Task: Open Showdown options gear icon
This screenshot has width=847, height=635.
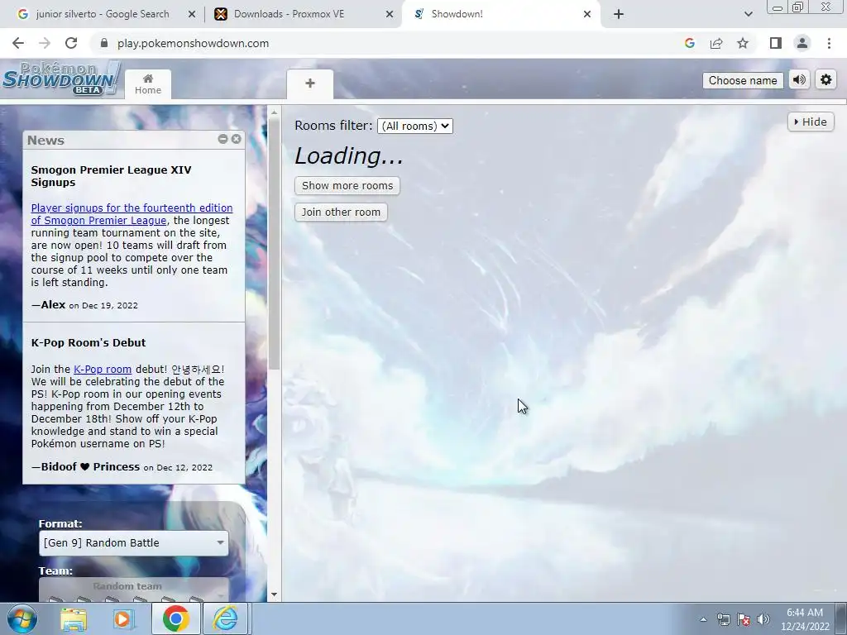Action: [826, 80]
